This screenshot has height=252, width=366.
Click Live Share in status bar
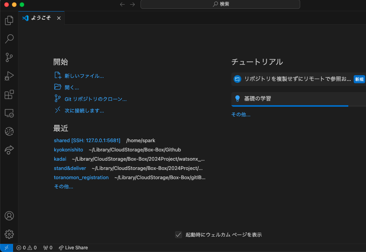(73, 247)
